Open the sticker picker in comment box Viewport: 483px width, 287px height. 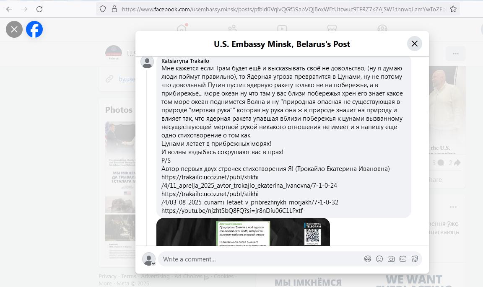(x=415, y=259)
